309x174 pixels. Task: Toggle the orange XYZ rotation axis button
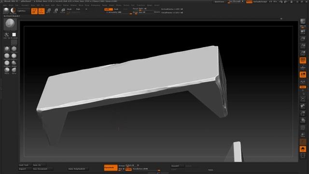(303, 87)
